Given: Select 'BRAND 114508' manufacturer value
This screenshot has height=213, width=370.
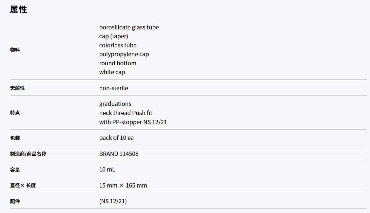Looking at the screenshot, I should point(119,154).
